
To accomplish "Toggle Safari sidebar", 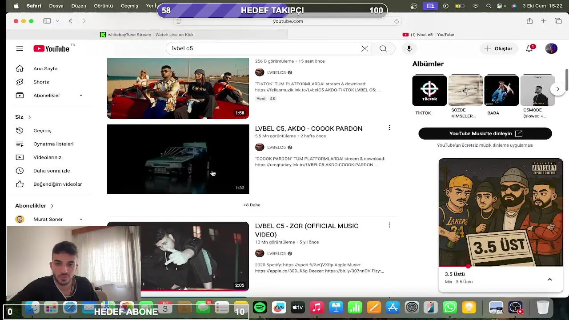I will coord(47,21).
